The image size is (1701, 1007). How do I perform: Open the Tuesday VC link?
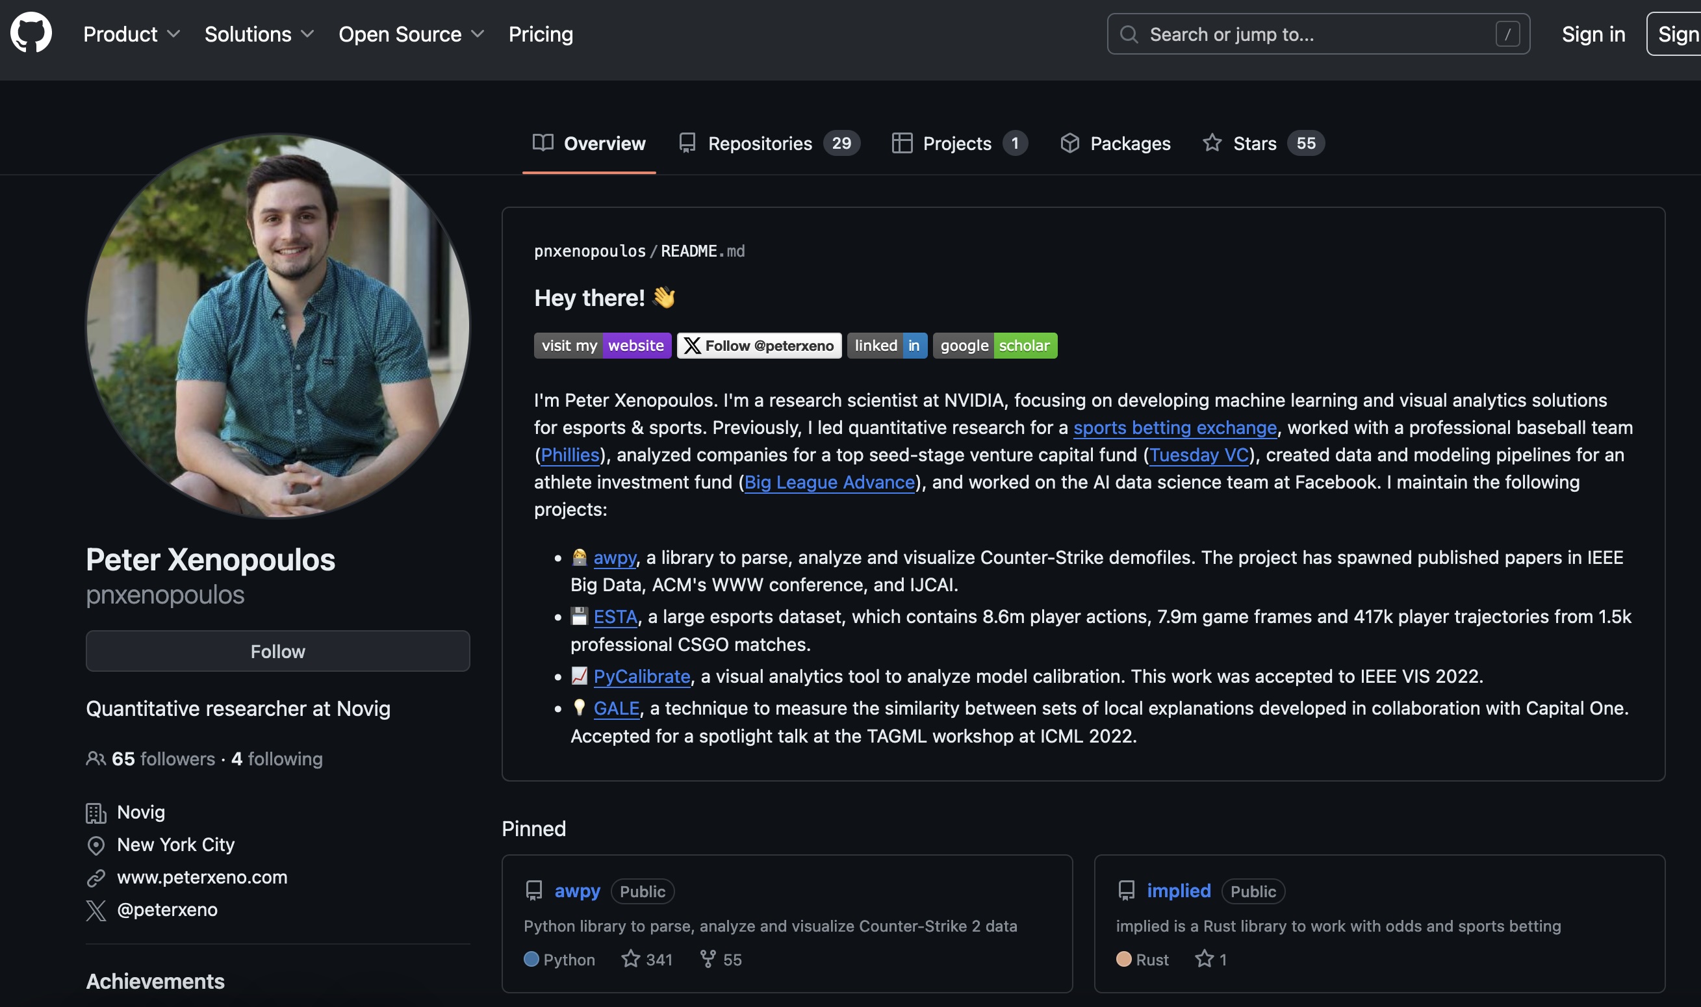click(x=1198, y=455)
